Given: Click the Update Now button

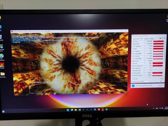Looking at the screenshot, I should point(160,85).
